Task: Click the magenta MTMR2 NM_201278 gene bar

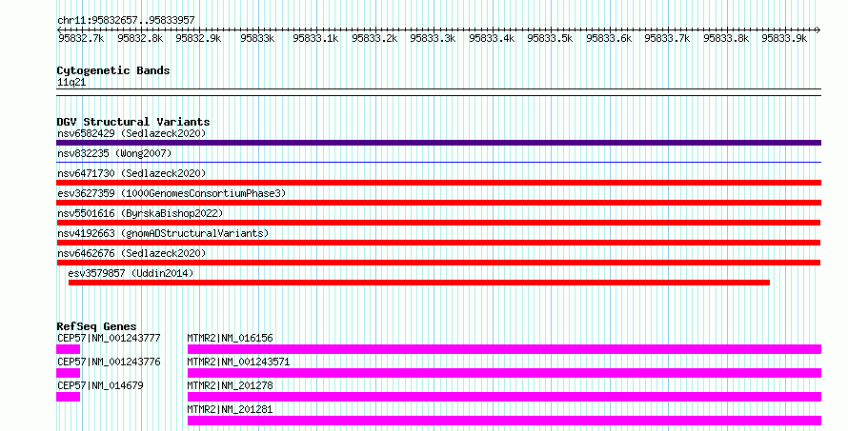Action: [504, 397]
